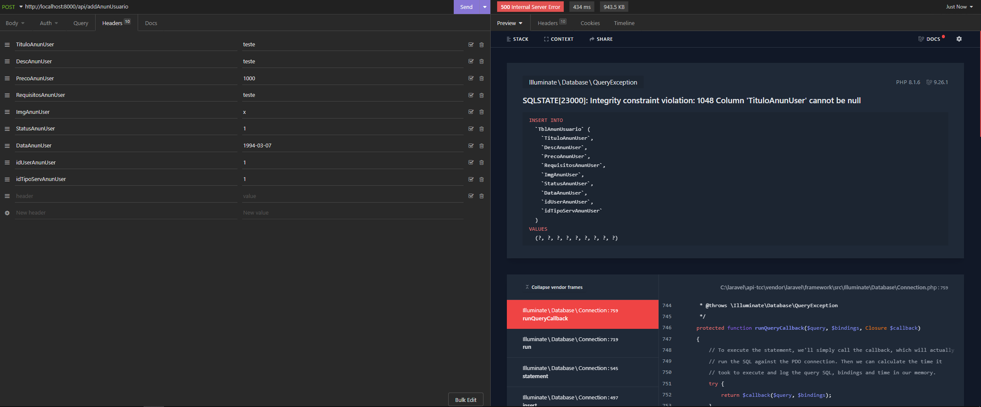Image resolution: width=981 pixels, height=407 pixels.
Task: Click the request URL field
Action: 238,7
